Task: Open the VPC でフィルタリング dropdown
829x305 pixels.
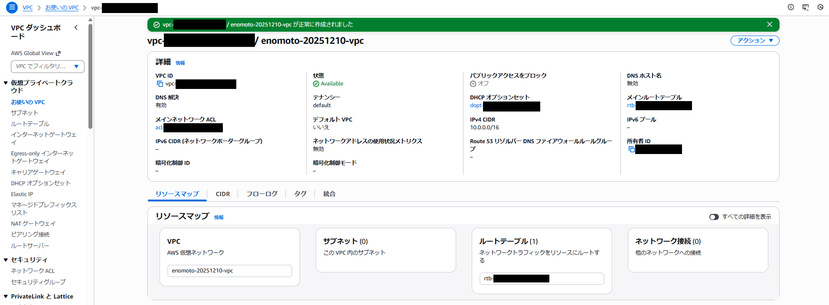Action: pyautogui.click(x=48, y=66)
